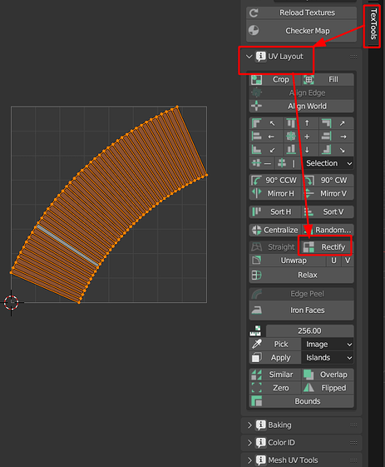Click the Bounds selection button

pos(301,401)
